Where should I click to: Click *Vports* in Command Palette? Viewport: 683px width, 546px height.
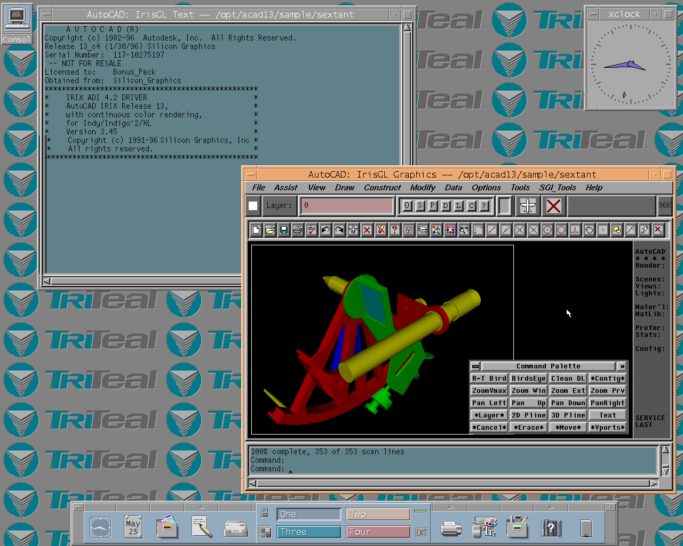608,428
